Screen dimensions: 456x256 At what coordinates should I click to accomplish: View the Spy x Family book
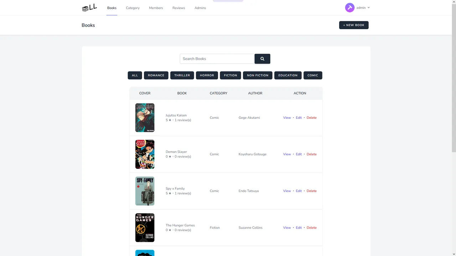point(287,191)
